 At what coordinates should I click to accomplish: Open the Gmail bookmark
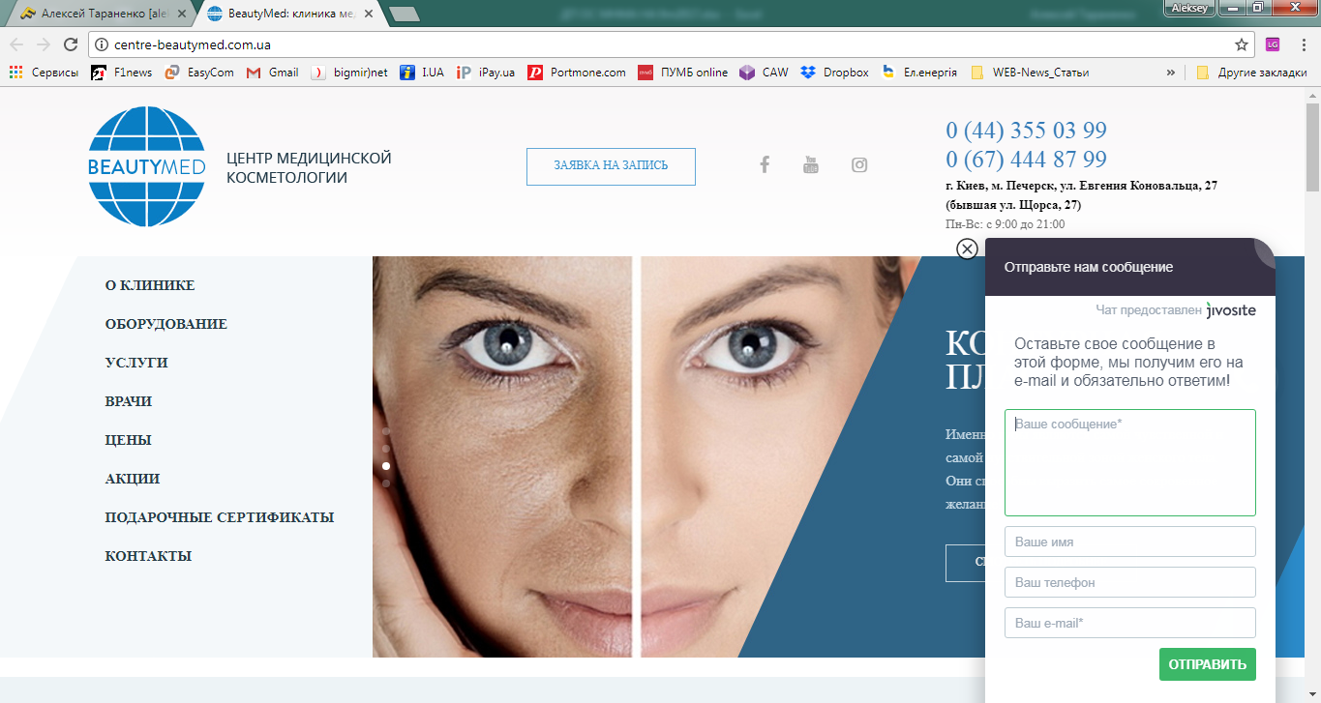[x=273, y=73]
